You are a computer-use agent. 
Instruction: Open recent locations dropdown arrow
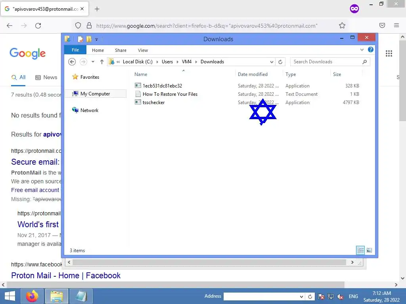(x=93, y=62)
